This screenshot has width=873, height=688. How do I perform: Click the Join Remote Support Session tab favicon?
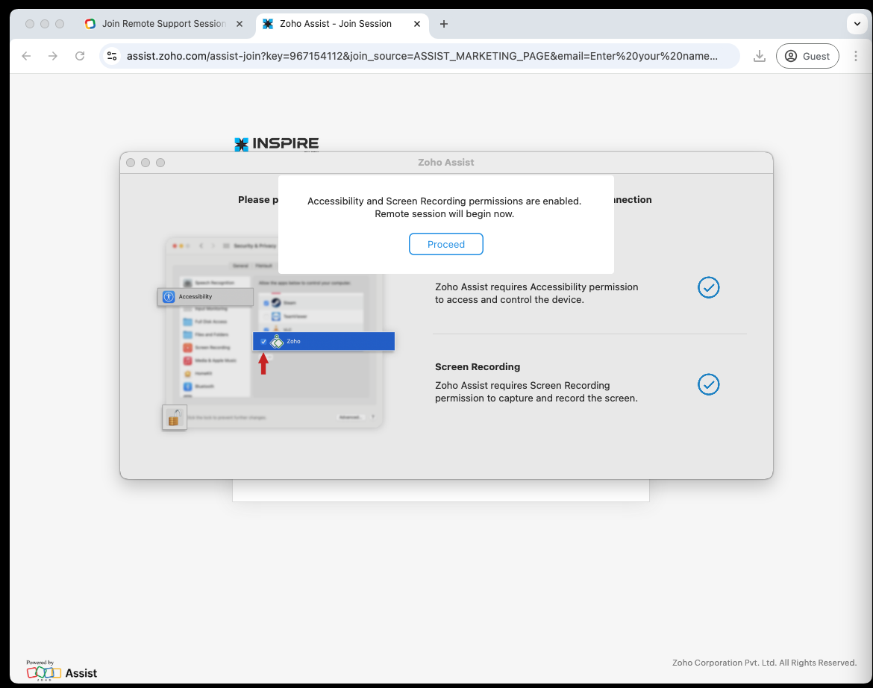click(x=90, y=24)
